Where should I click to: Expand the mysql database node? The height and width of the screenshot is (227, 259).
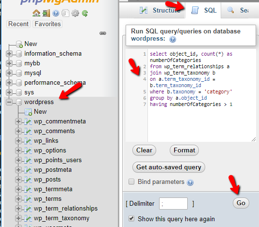click(x=9, y=73)
